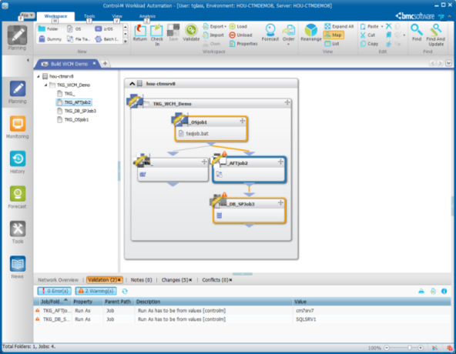Open the Order dropdown arrow
456x354 pixels.
[289, 45]
